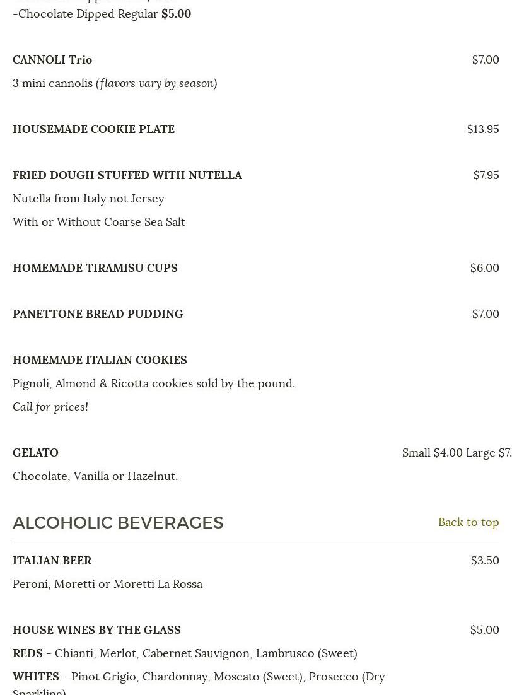Image resolution: width=512 pixels, height=695 pixels.
Task: Click the ALCOHOLIC BEVERAGES section heading
Action: point(118,522)
